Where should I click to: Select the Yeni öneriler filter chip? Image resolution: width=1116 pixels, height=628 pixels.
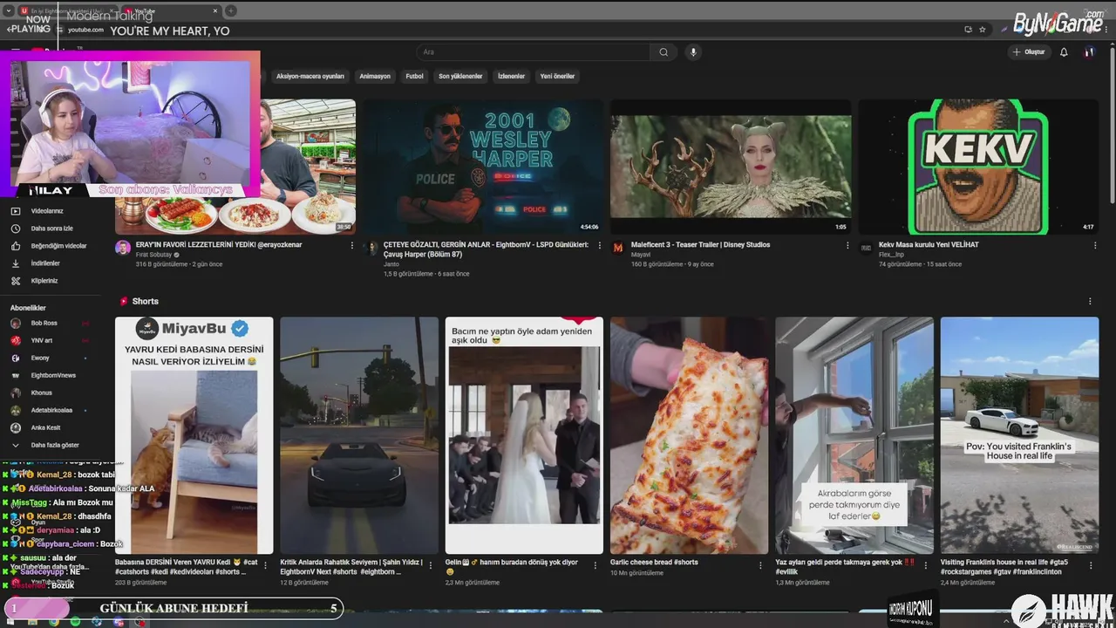click(x=557, y=76)
